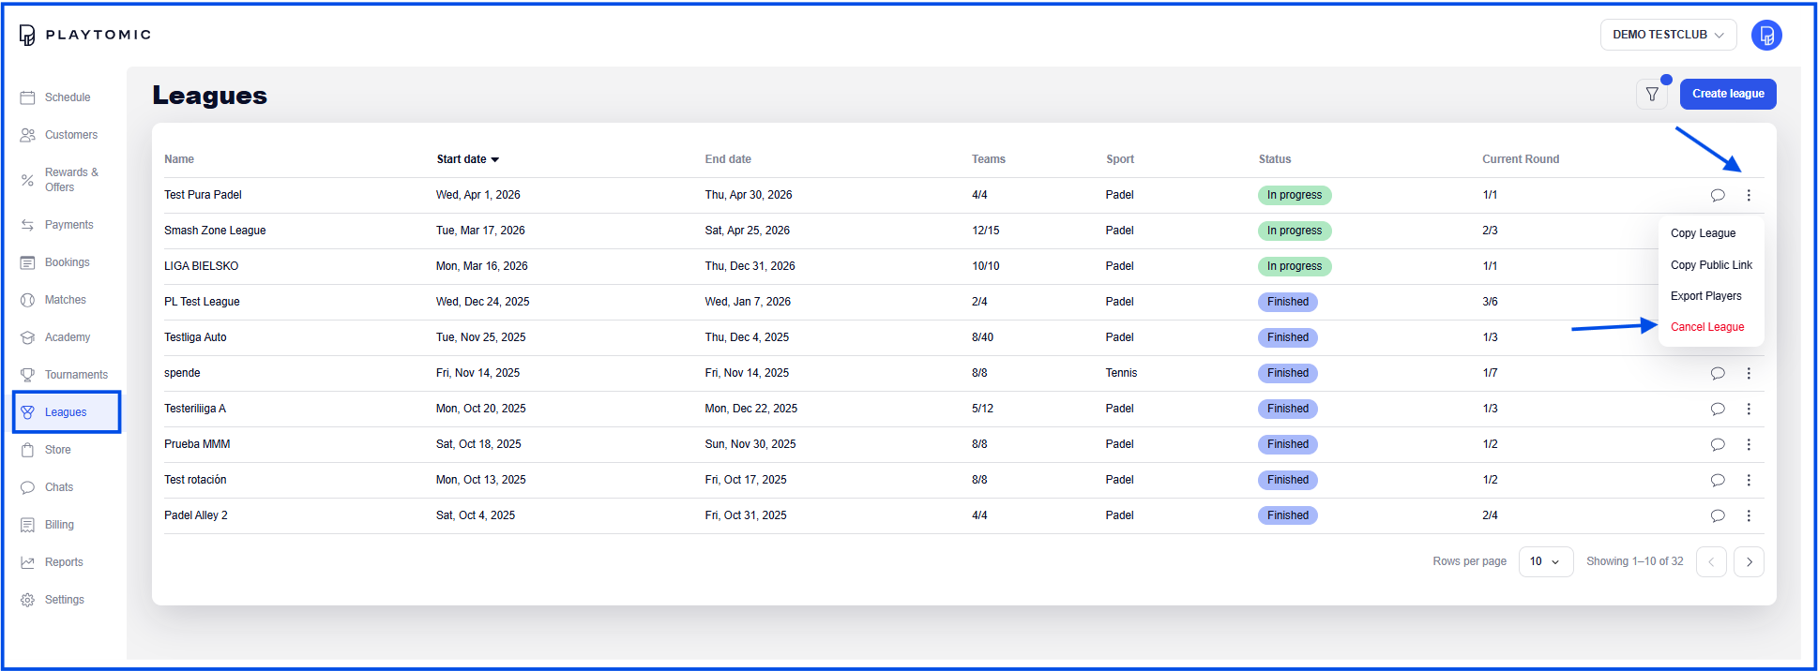Viewport: 1818px width, 671px height.
Task: Open chat for spende league row
Action: click(x=1717, y=373)
